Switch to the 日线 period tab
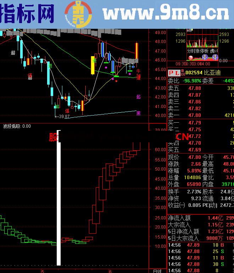The image size is (234, 273). click(x=157, y=271)
